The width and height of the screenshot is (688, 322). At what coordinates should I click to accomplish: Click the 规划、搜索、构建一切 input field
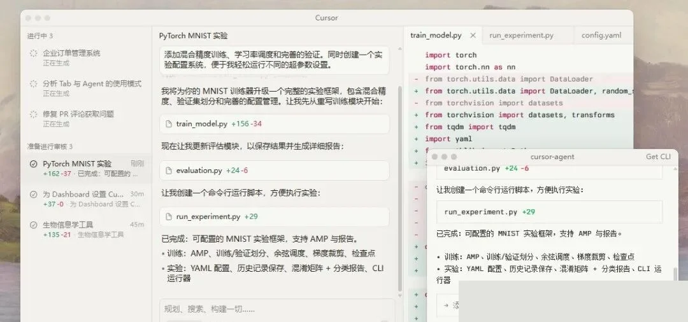[277, 309]
